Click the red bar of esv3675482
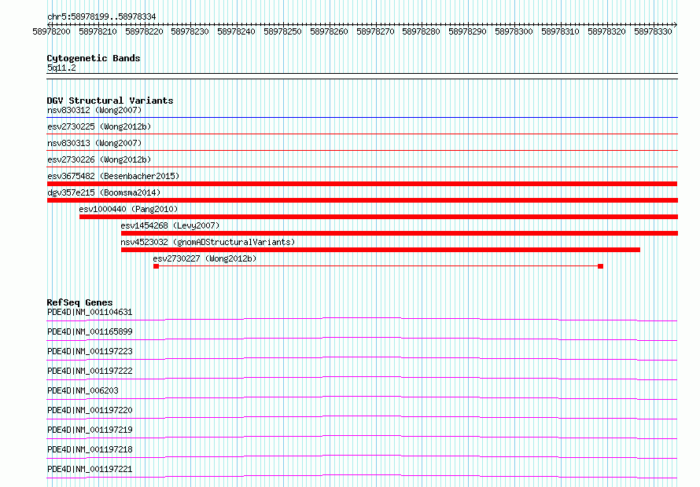The height and width of the screenshot is (487, 700). click(362, 184)
